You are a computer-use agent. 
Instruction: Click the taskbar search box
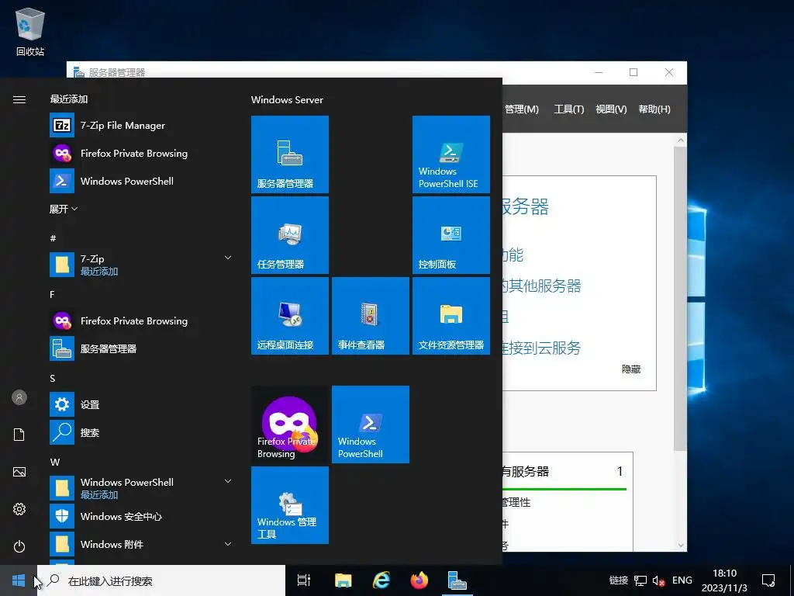[161, 580]
